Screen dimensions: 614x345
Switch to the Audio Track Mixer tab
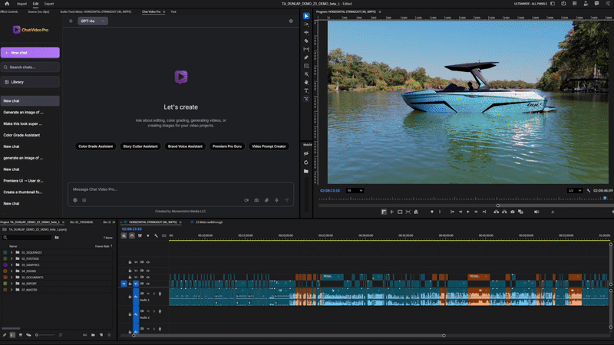pos(95,11)
